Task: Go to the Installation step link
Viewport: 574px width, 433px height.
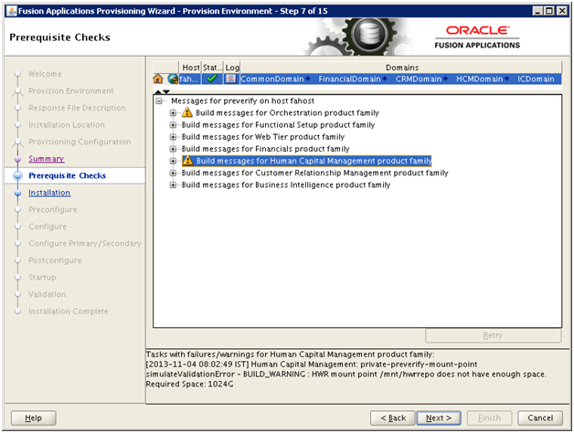Action: [x=49, y=193]
